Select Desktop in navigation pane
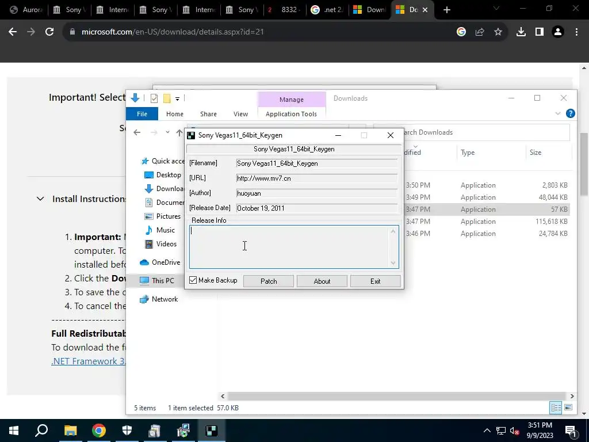The image size is (589, 442). pos(164,175)
